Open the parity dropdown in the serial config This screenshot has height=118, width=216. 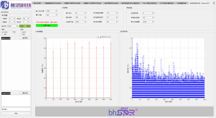pos(26,19)
